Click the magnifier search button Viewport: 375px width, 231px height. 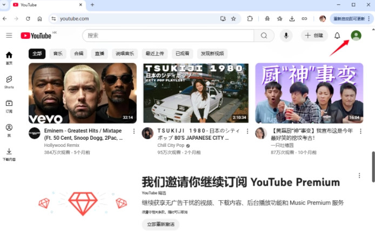264,36
